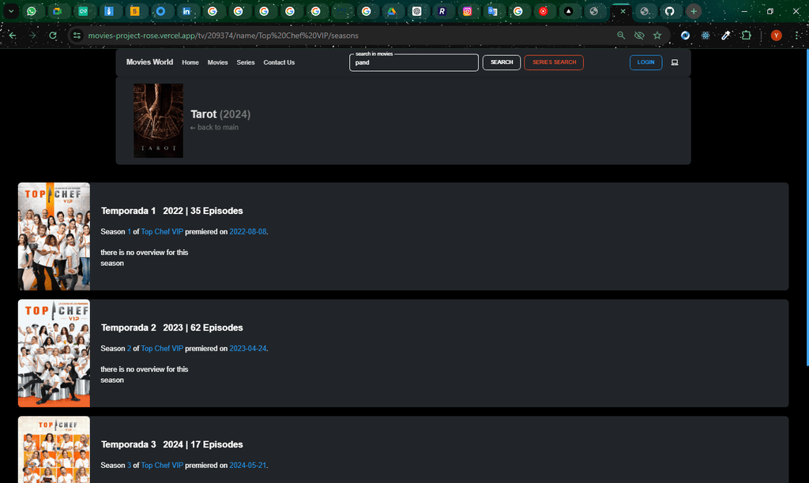Open the Temporada 1 poster thumbnail
The height and width of the screenshot is (483, 809).
click(55, 237)
